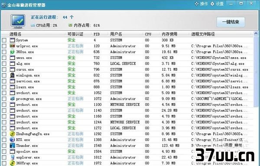Check the procmgrex.exe checkbox
The height and width of the screenshot is (166, 260).
tap(4, 99)
